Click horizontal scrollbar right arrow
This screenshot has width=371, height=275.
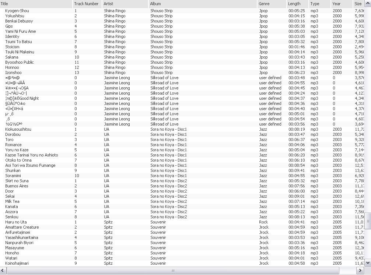pos(360,271)
